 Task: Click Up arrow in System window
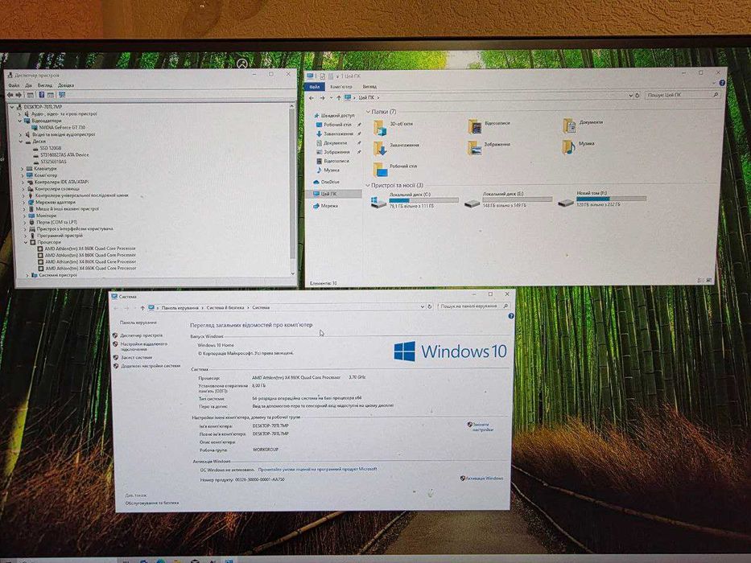tap(142, 308)
